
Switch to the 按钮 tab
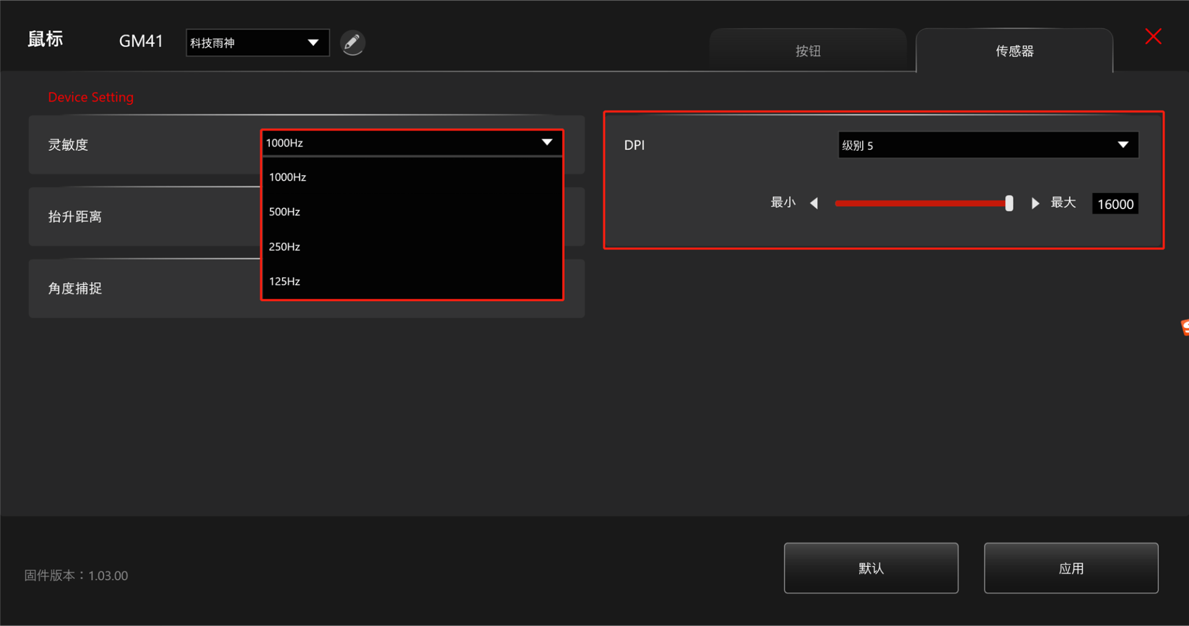coord(808,51)
